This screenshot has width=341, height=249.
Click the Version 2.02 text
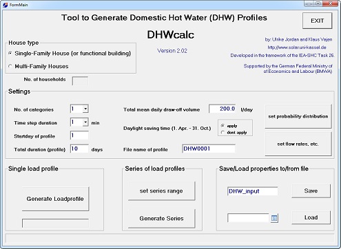[x=172, y=51]
